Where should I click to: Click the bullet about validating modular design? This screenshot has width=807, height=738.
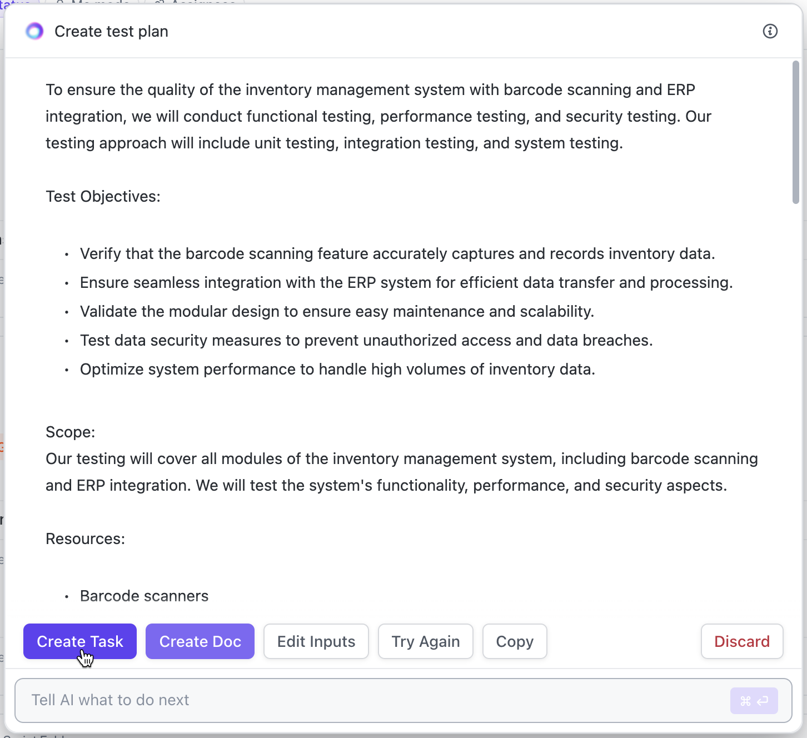(x=337, y=312)
